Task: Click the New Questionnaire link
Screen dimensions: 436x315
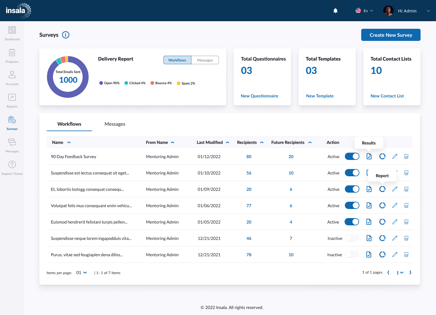Action: point(259,96)
